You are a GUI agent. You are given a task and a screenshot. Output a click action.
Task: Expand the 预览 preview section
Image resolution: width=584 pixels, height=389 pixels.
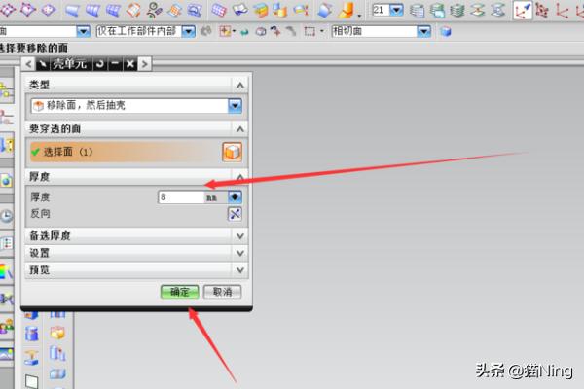click(x=239, y=268)
